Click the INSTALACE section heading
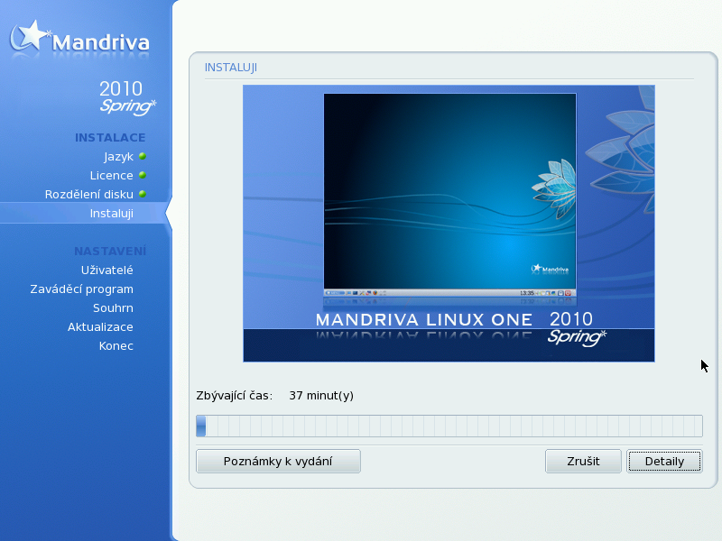This screenshot has width=722, height=541. pos(110,138)
